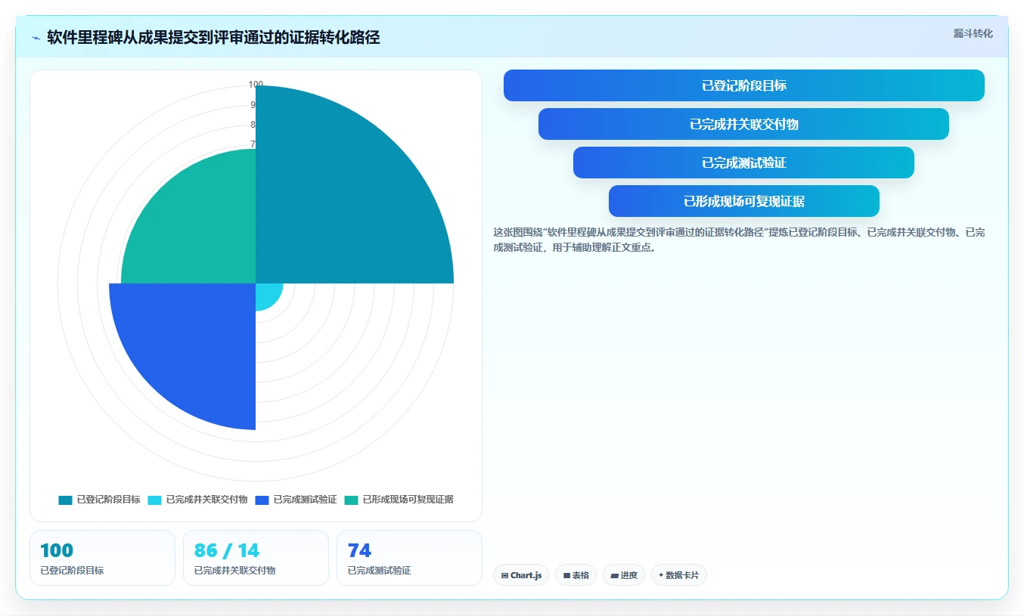Click the icon inside the 进度 chip

click(x=614, y=575)
